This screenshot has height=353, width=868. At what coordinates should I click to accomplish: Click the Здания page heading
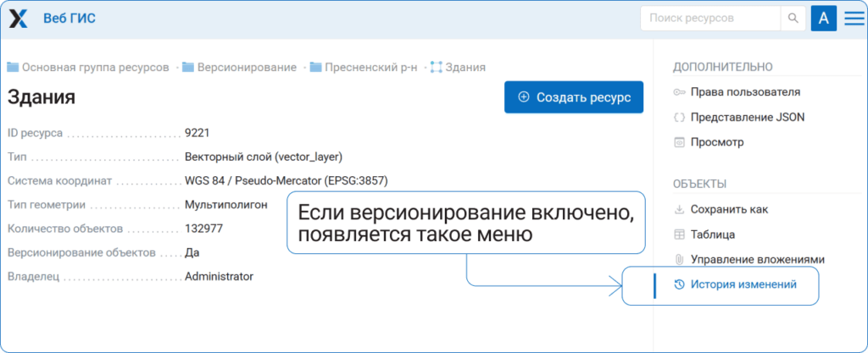(x=42, y=97)
